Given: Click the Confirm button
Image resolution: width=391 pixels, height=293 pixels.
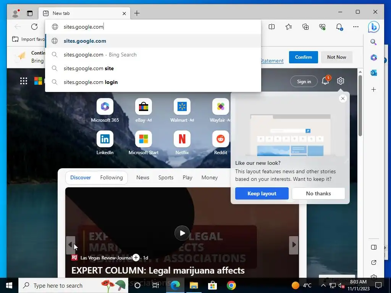Looking at the screenshot, I should (x=303, y=57).
